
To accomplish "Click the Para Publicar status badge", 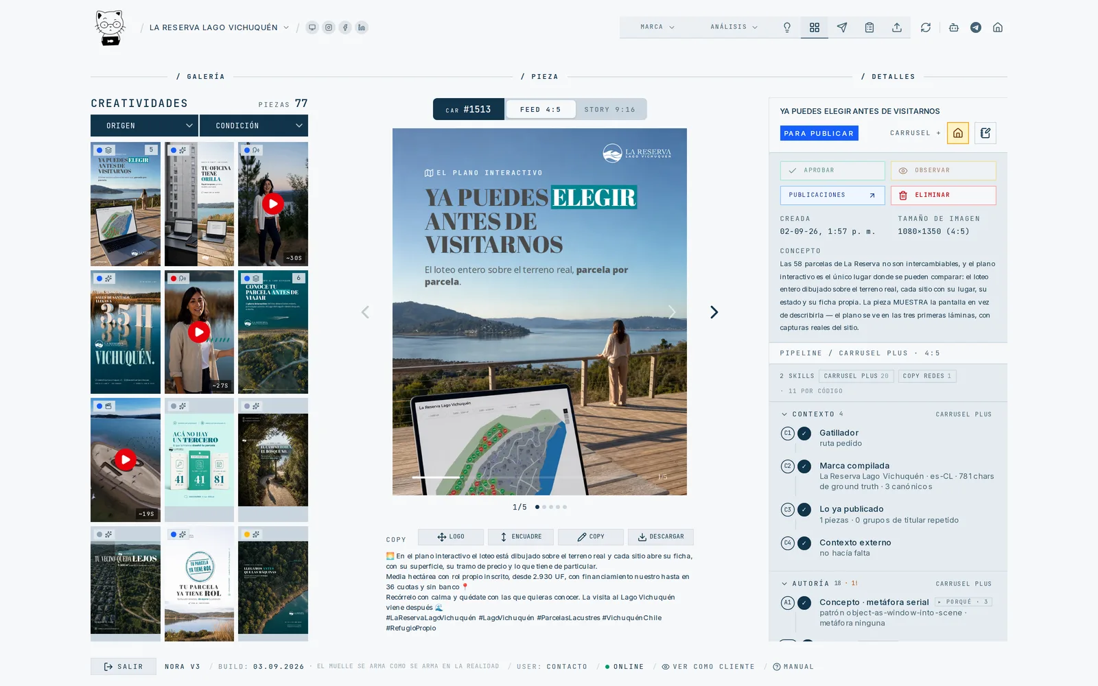I will click(819, 133).
